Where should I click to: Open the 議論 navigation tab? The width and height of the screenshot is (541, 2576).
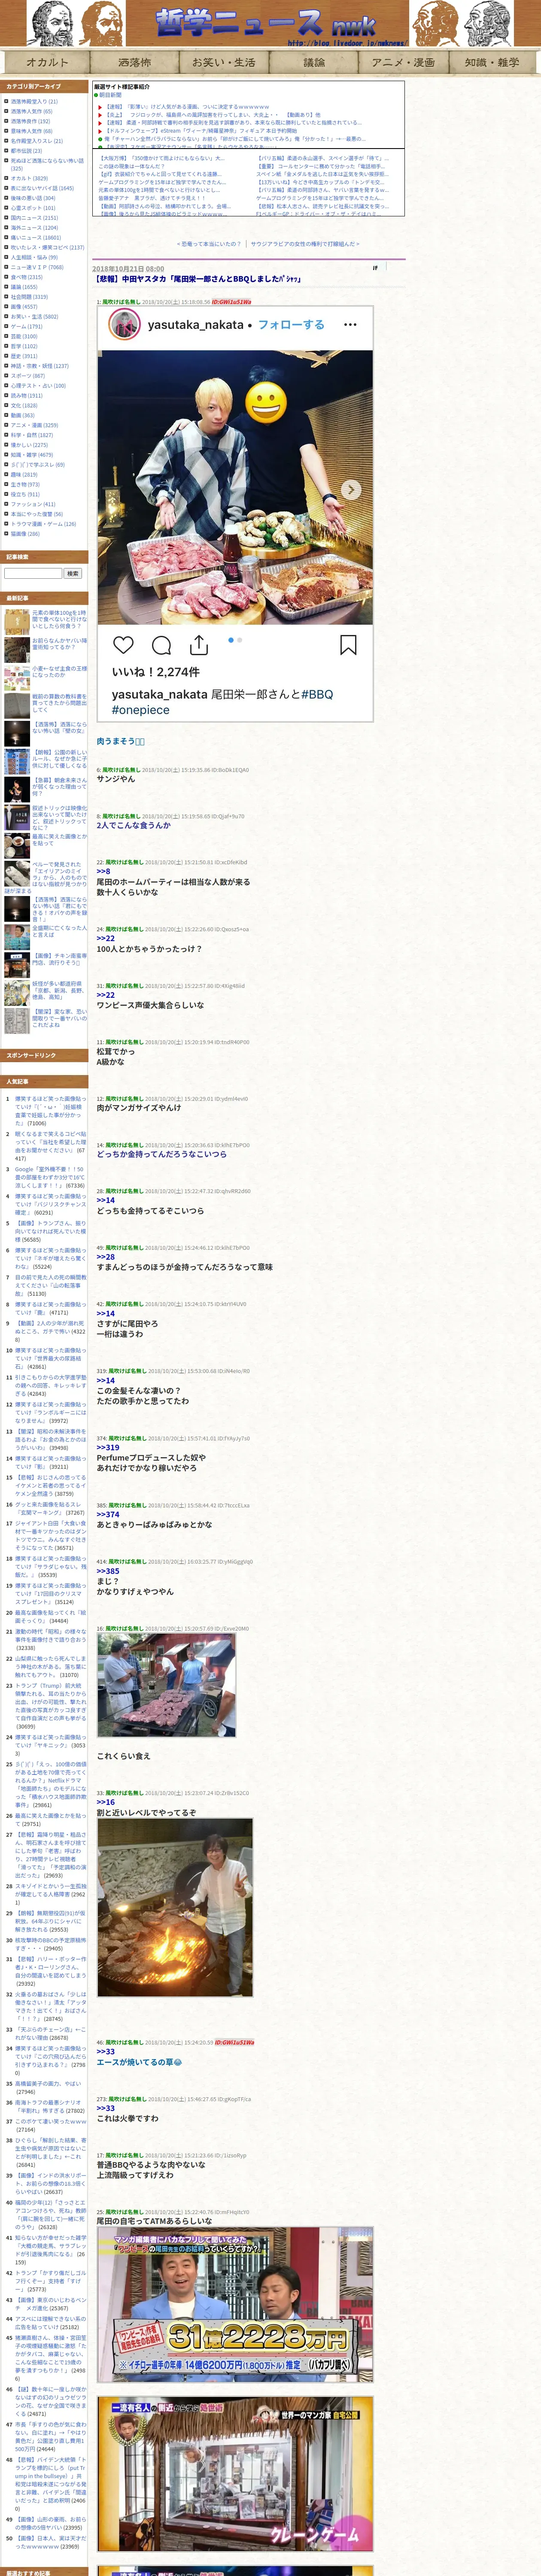coord(314,62)
